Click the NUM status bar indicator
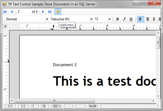This screenshot has width=163, height=111. (x=93, y=106)
